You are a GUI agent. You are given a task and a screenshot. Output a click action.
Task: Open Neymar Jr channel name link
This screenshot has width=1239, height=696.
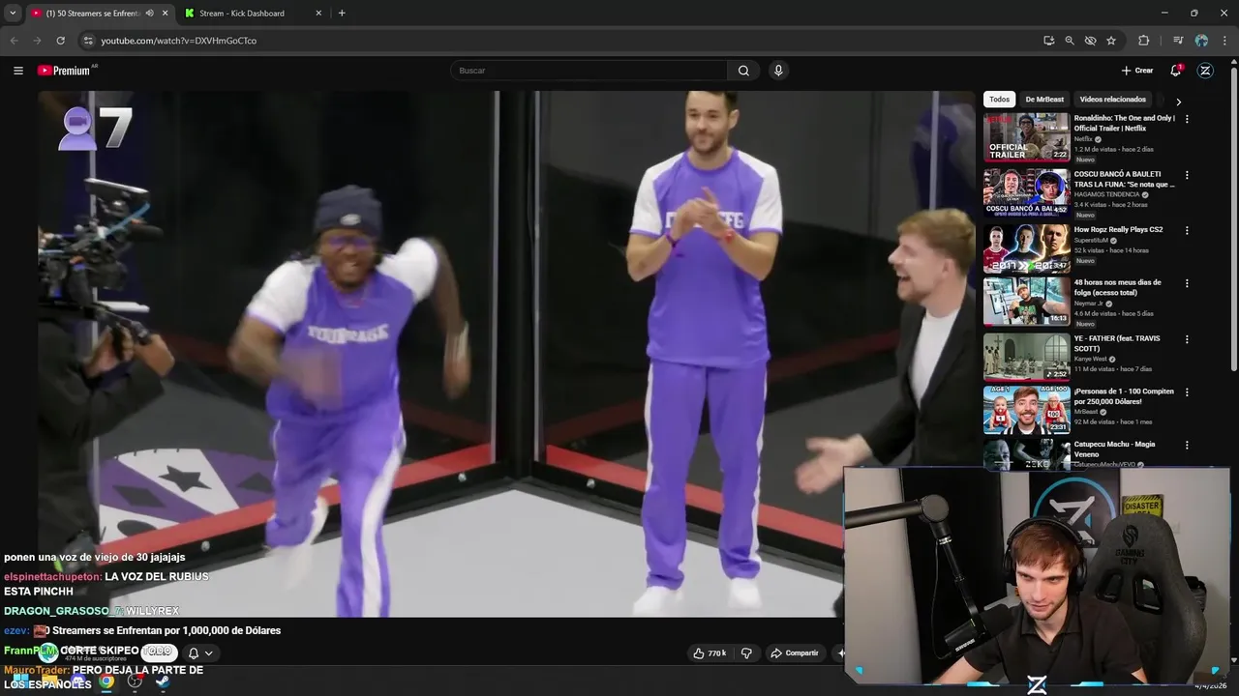tap(1089, 304)
